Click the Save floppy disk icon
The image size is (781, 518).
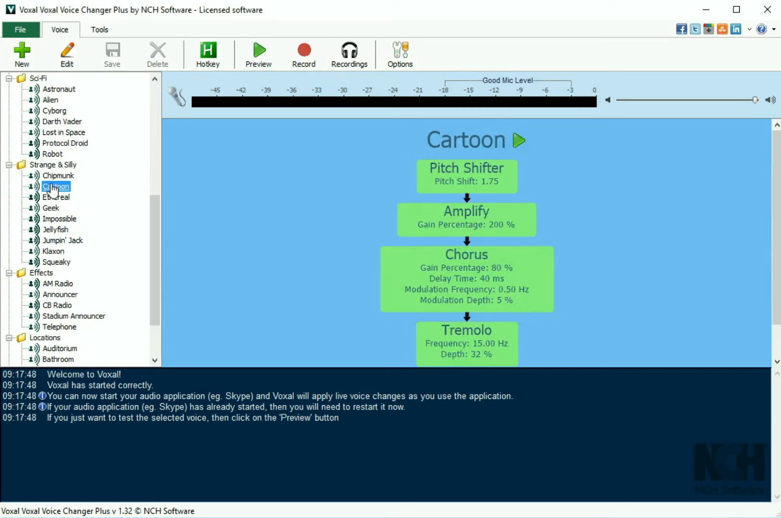(112, 54)
